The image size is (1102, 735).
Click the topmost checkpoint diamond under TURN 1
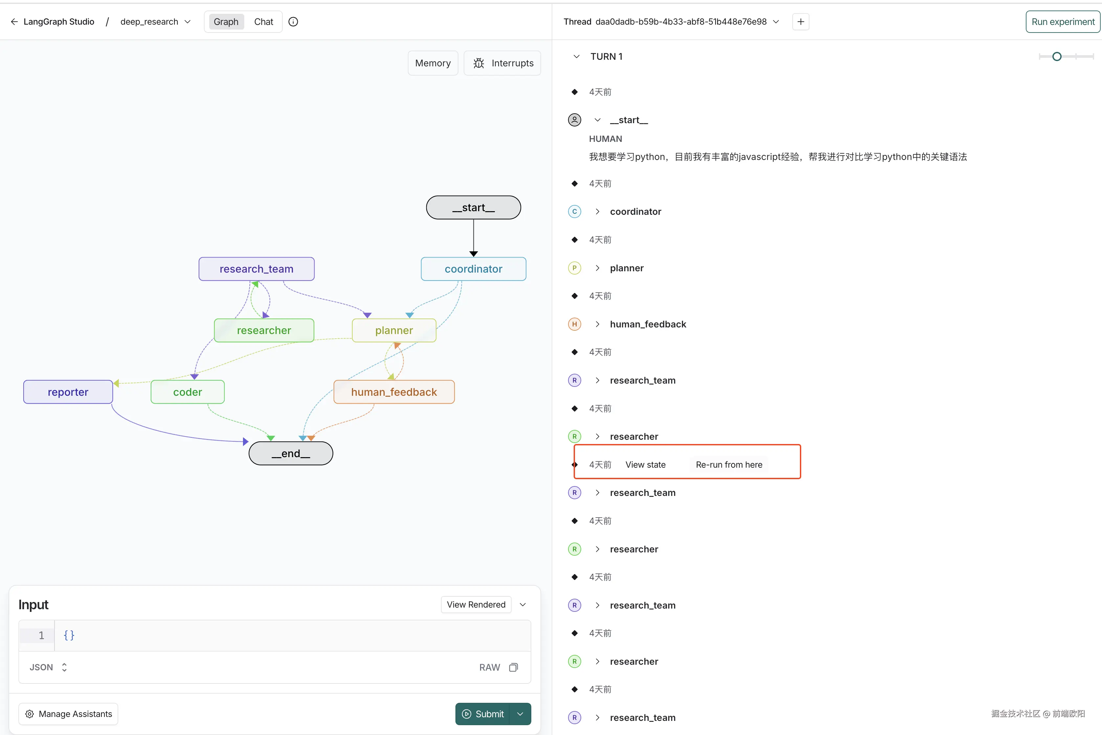tap(574, 92)
